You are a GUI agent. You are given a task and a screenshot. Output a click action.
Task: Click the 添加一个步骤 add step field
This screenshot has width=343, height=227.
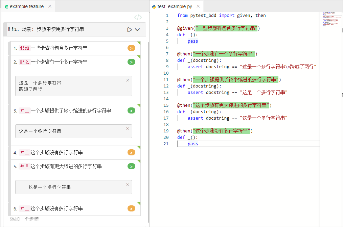[x=24, y=219]
